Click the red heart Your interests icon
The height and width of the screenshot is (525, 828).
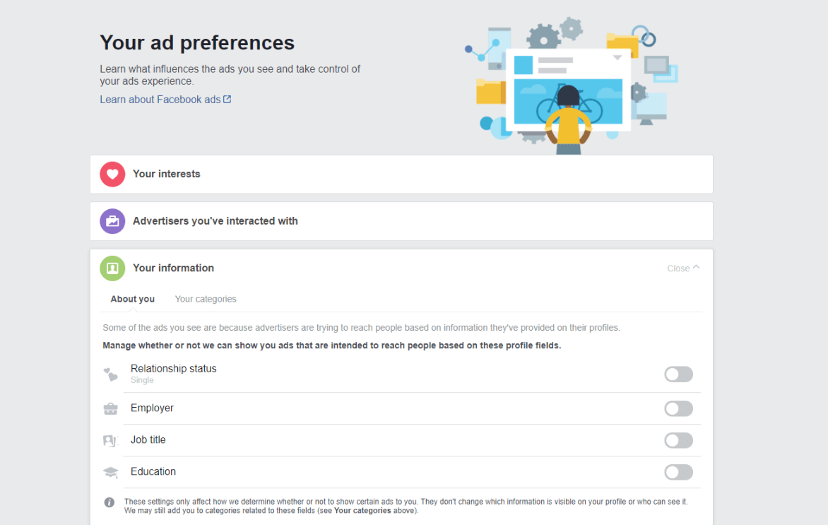pyautogui.click(x=112, y=175)
